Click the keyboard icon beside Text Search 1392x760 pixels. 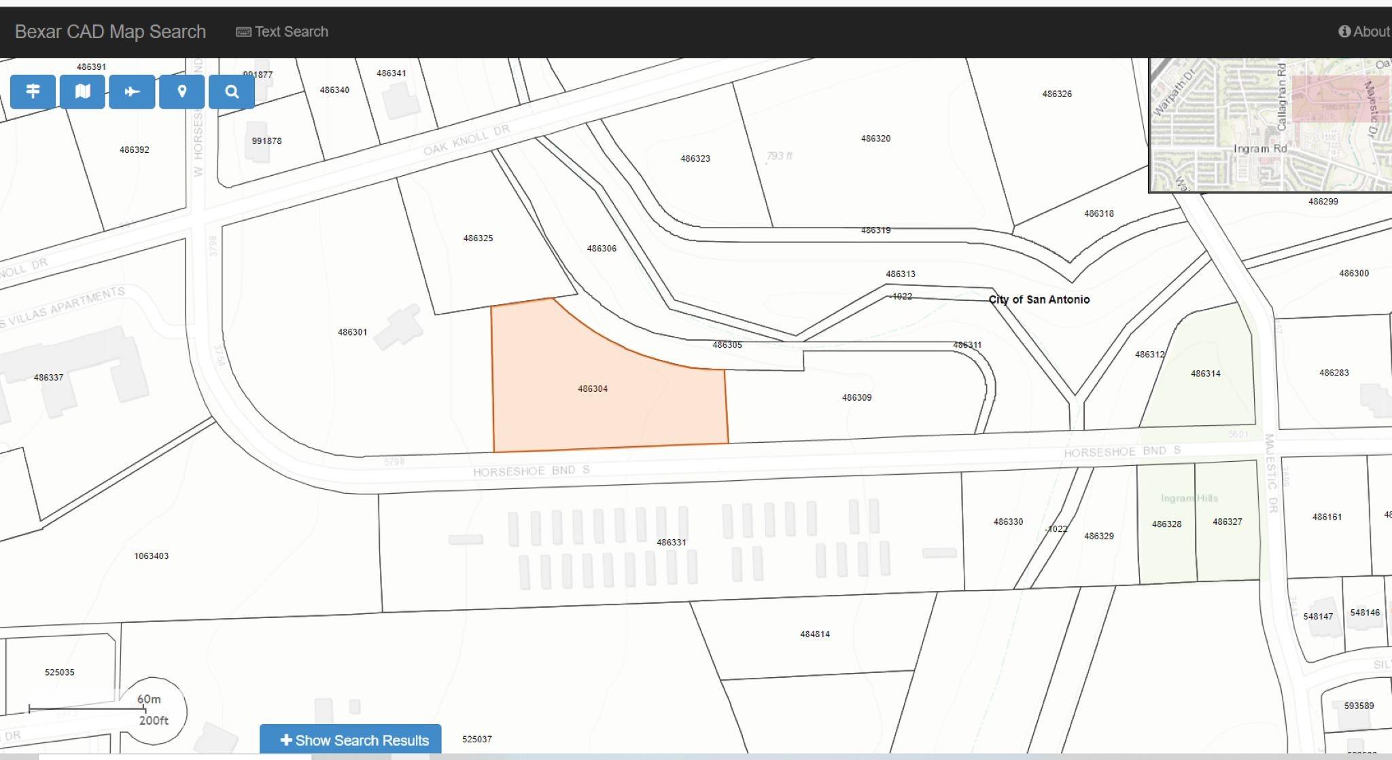tap(243, 32)
